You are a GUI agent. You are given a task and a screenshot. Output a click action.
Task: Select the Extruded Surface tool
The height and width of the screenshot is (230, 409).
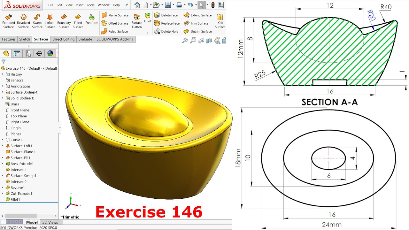click(x=9, y=21)
